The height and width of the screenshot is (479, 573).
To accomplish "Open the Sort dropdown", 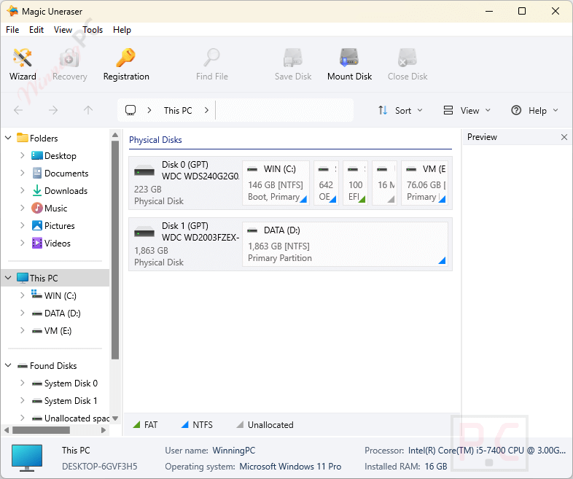I will coord(400,110).
